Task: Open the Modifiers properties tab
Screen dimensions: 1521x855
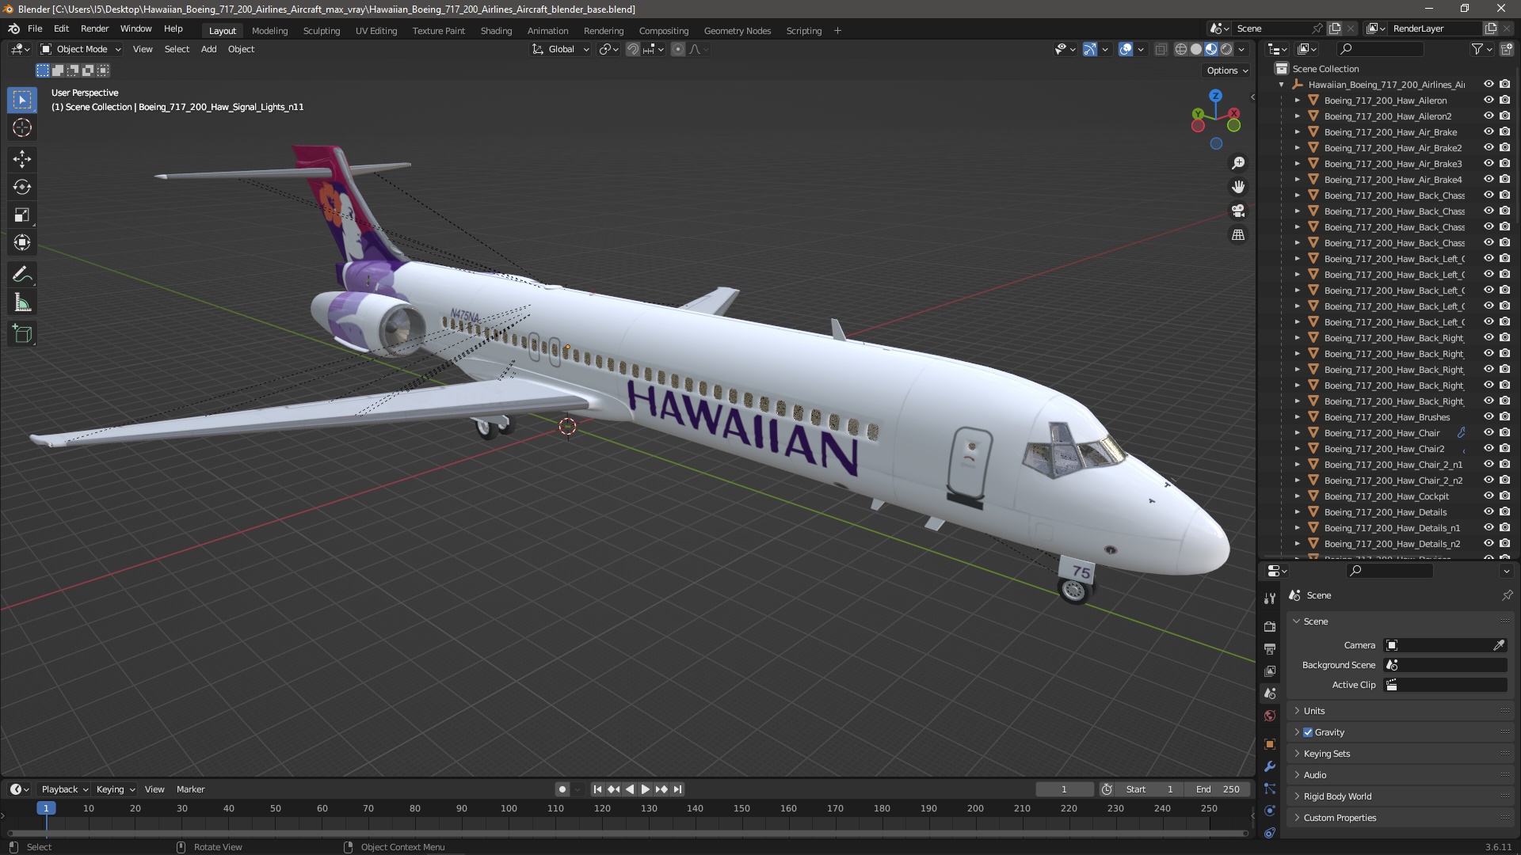Action: 1270,766
